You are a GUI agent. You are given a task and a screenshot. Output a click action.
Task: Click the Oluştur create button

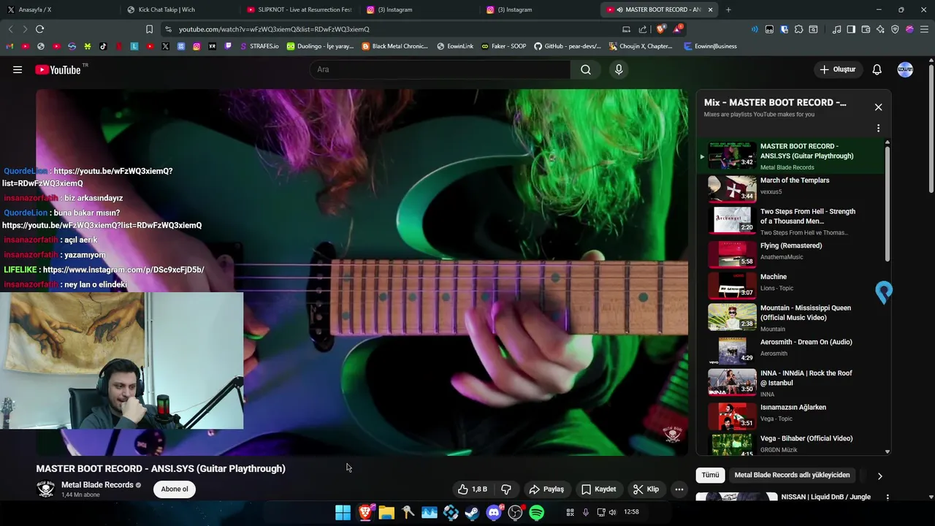[x=837, y=69]
